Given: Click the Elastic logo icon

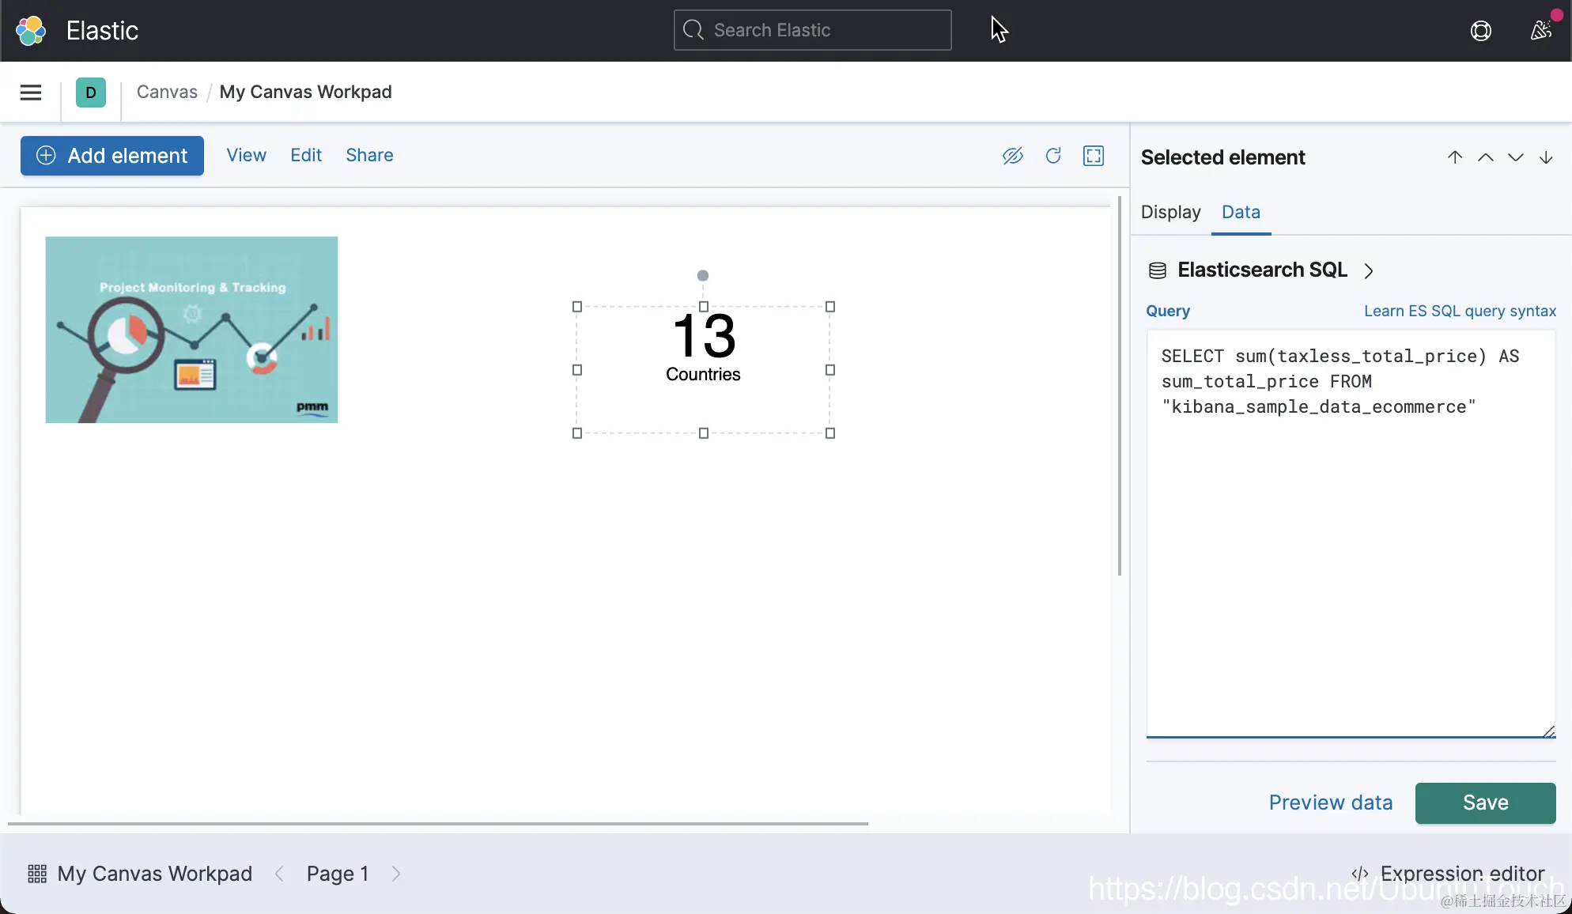Looking at the screenshot, I should pyautogui.click(x=31, y=31).
